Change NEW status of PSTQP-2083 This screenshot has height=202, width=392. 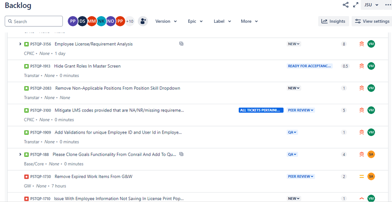pyautogui.click(x=294, y=88)
